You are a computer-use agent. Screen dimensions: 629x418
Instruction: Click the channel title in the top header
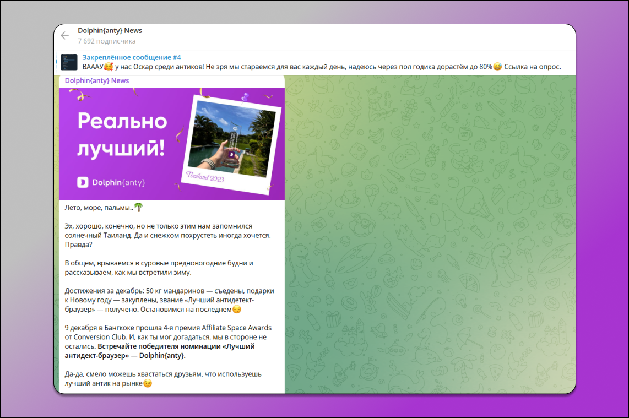(x=109, y=30)
